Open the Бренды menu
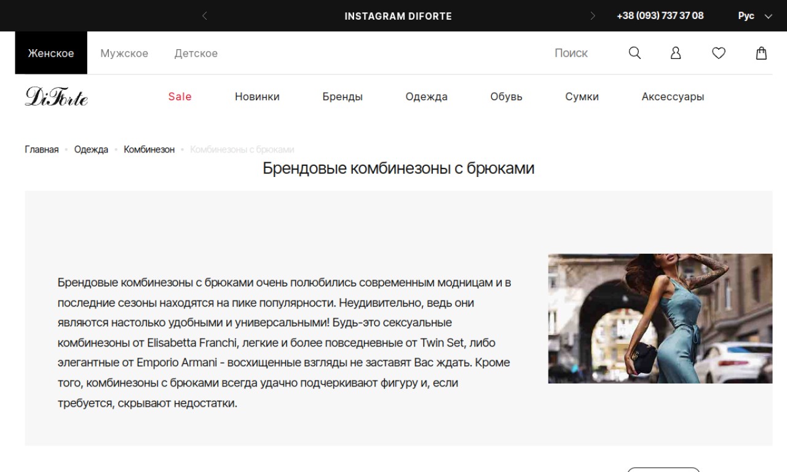The height and width of the screenshot is (472, 787). [342, 96]
